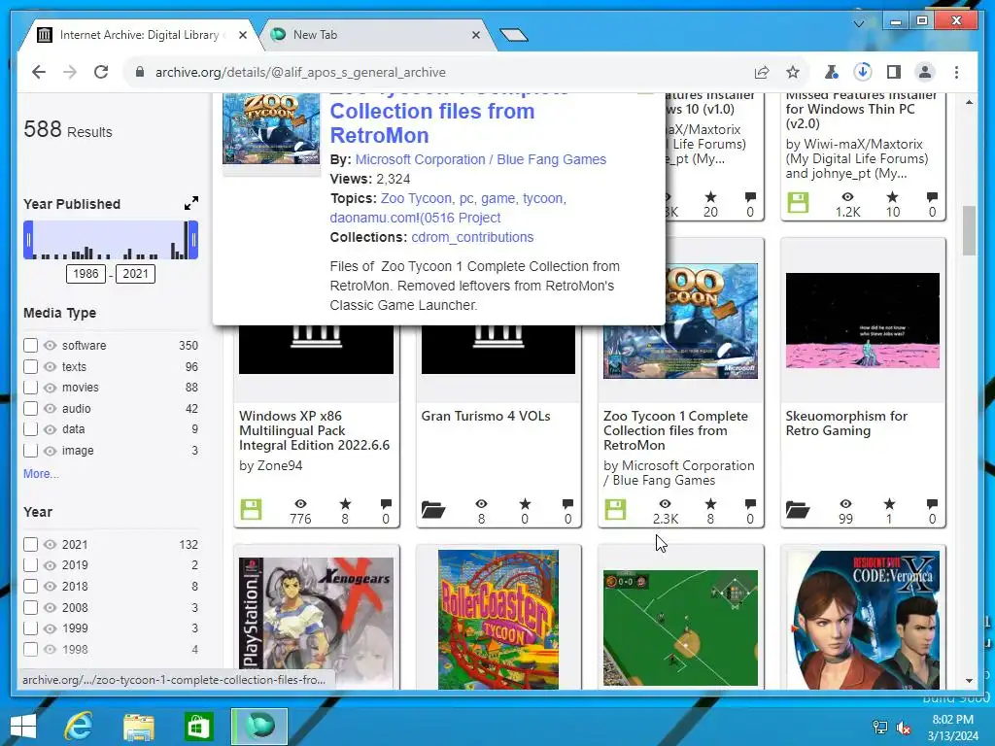Check the data media type box
Viewport: 995px width, 746px height.
(30, 428)
